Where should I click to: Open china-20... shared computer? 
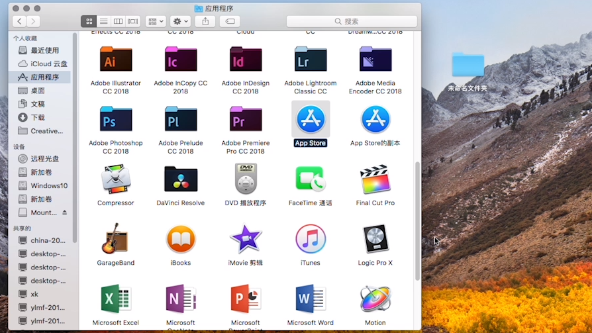tap(39, 240)
